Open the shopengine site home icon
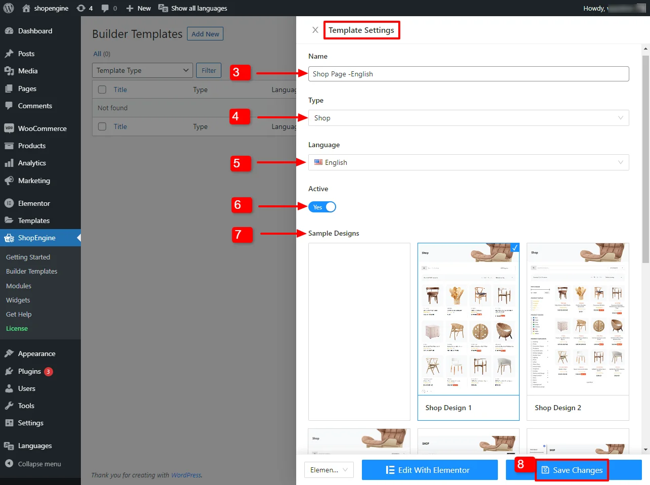This screenshot has width=650, height=485. tap(26, 8)
